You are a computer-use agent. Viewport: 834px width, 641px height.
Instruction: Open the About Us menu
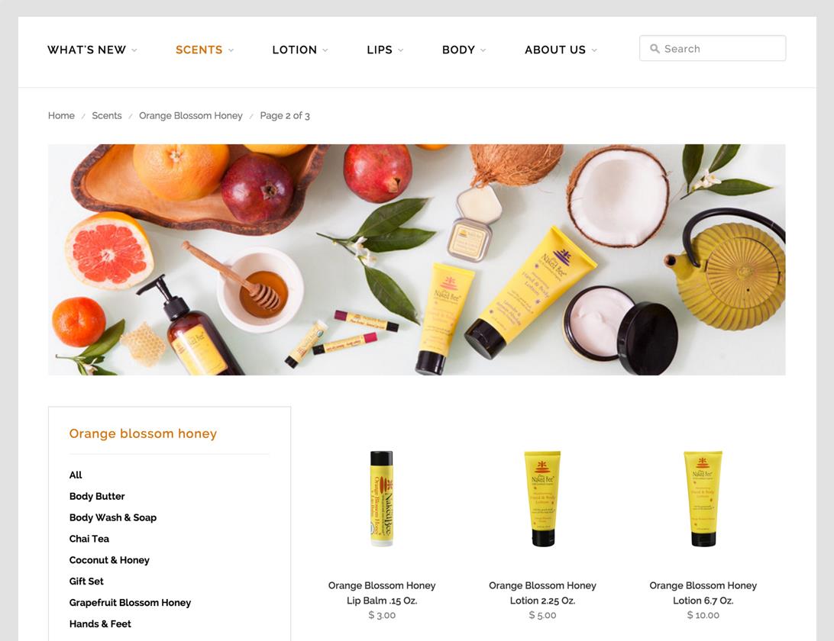tap(560, 50)
